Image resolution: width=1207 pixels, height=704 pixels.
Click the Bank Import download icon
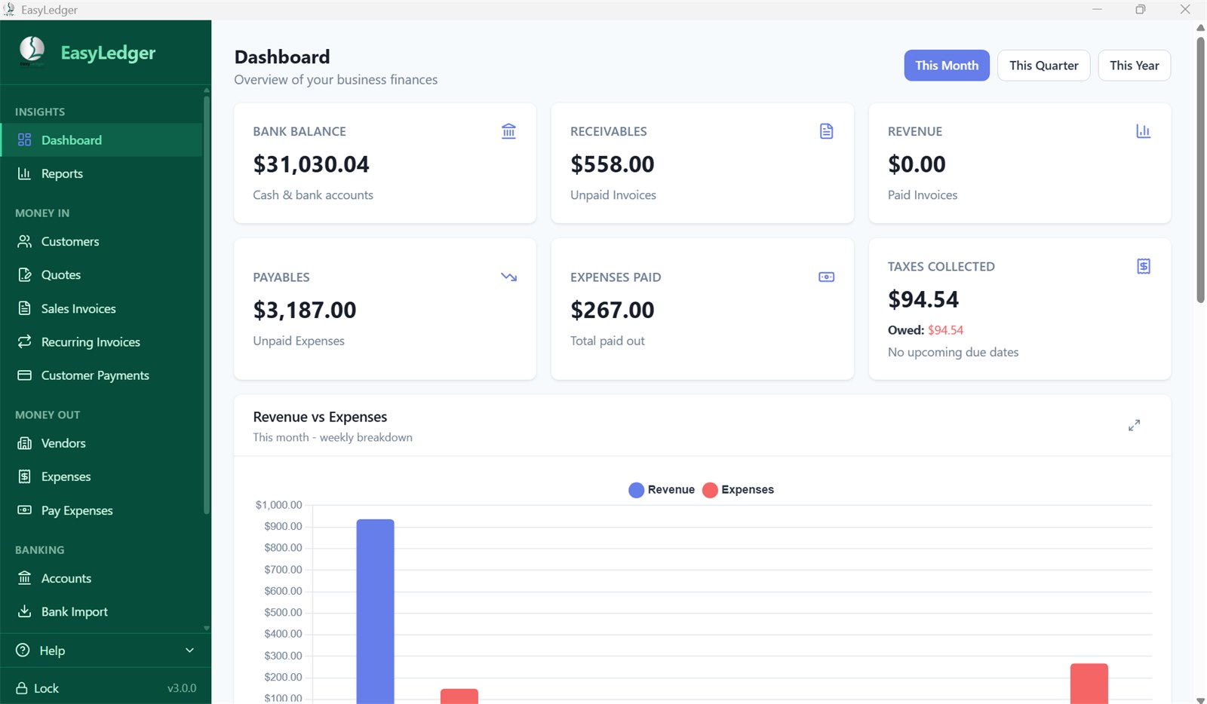[x=25, y=611]
